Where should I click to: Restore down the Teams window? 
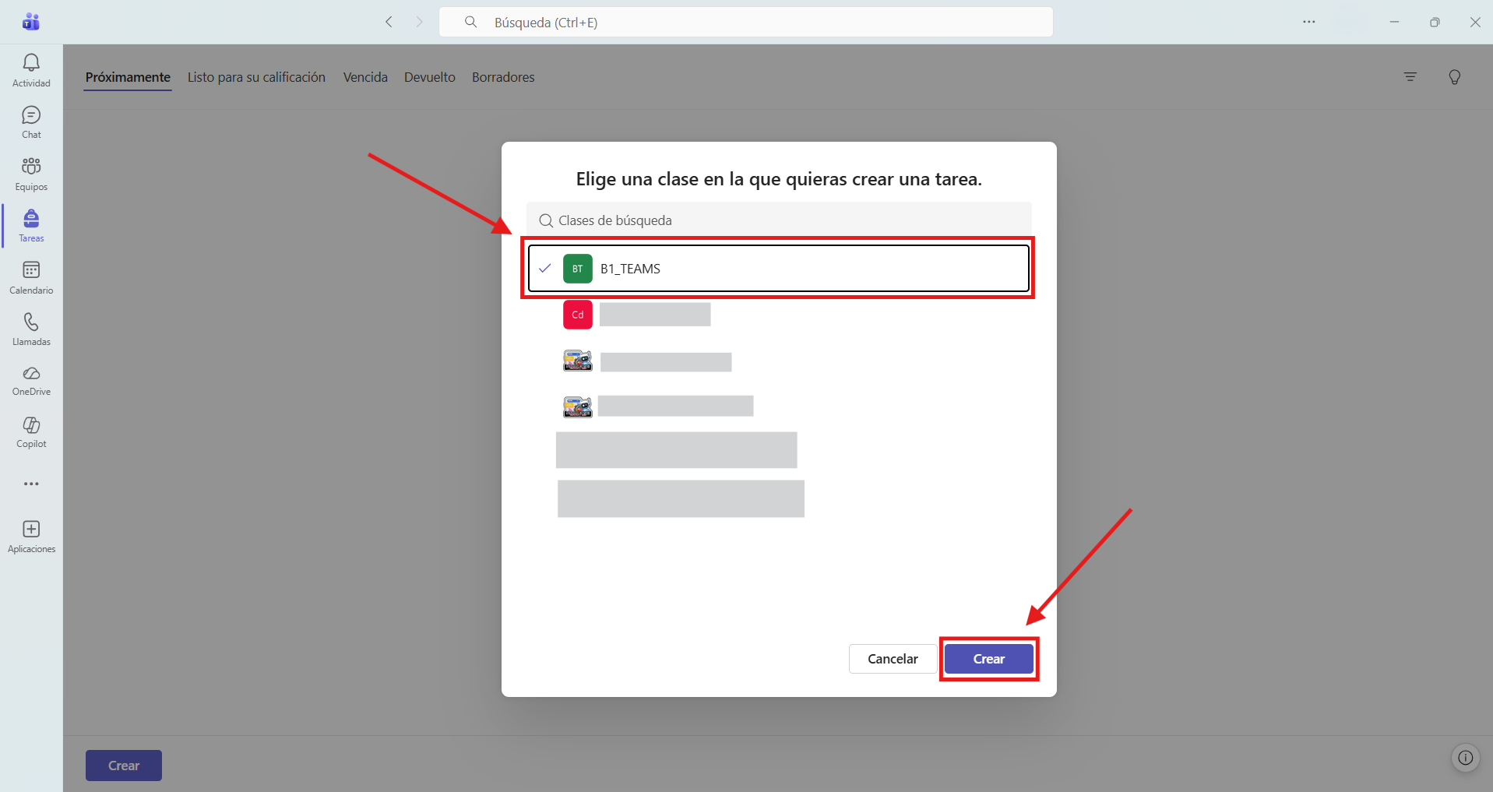(1435, 22)
